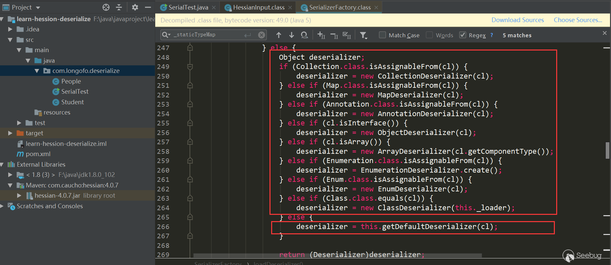The image size is (611, 265).
Task: Collapse all in Project panel
Action: pos(119,7)
